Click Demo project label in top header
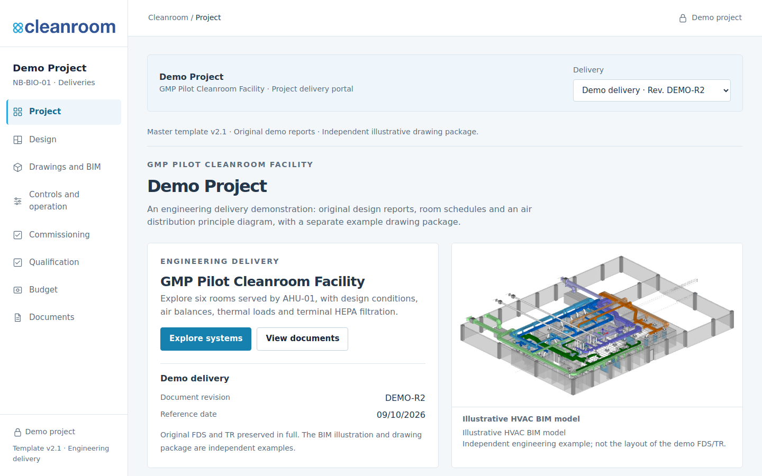The height and width of the screenshot is (476, 762). pos(716,17)
